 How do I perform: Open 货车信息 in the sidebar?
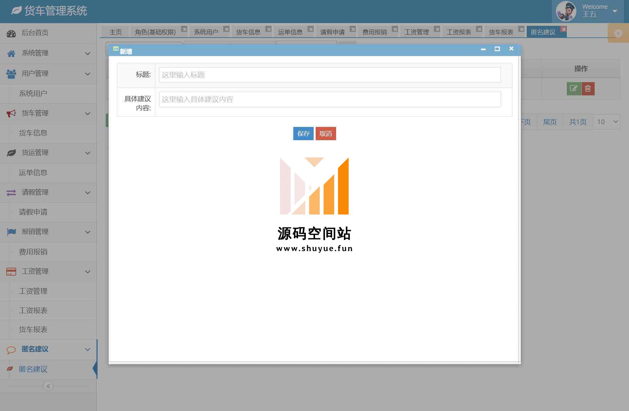pyautogui.click(x=33, y=133)
